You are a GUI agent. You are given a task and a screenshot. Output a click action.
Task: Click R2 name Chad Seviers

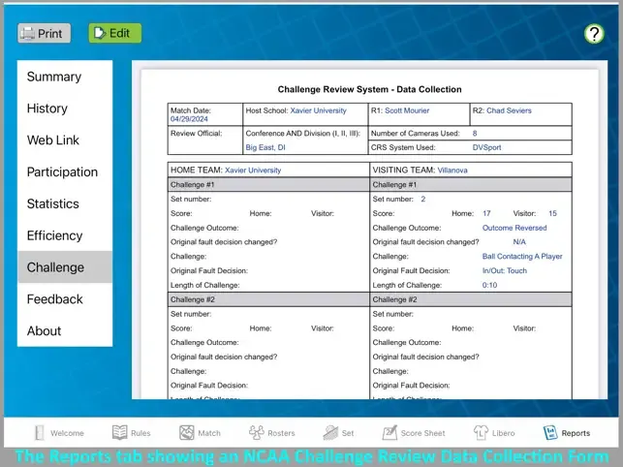tap(509, 110)
